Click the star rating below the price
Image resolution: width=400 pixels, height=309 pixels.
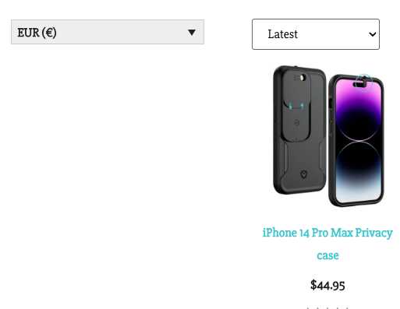coord(327,308)
